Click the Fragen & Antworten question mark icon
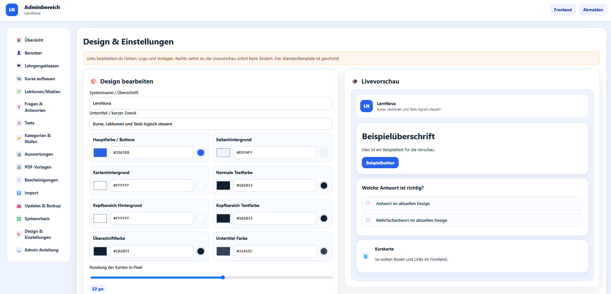611x294 pixels. 19,107
